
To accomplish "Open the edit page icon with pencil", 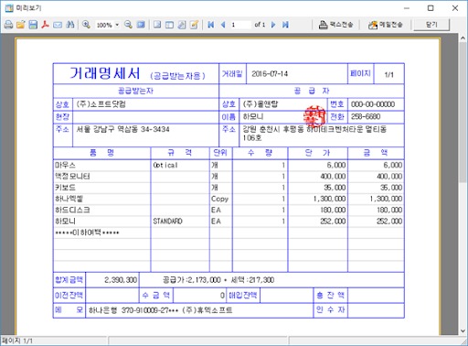I will [194, 25].
